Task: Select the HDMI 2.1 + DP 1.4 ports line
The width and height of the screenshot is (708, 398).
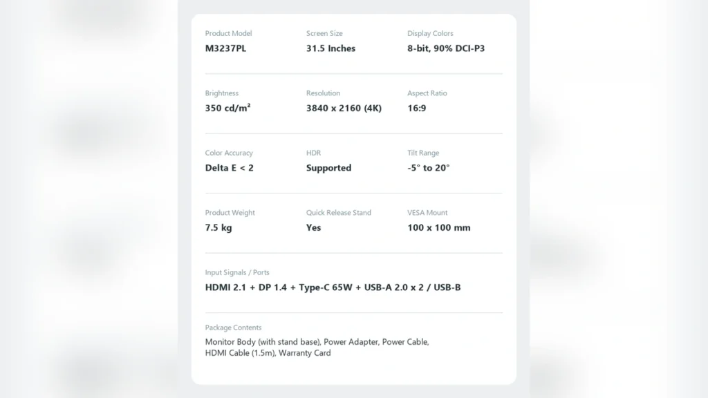Action: click(333, 287)
